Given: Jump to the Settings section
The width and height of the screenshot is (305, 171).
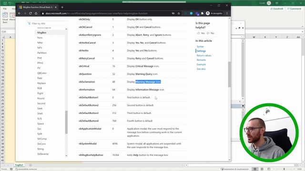Looking at the screenshot, I should (x=201, y=51).
